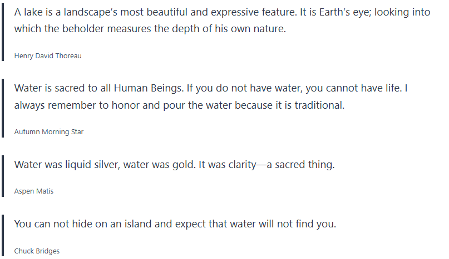Select the Aspen Matis author name
The height and width of the screenshot is (259, 449).
pyautogui.click(x=34, y=191)
